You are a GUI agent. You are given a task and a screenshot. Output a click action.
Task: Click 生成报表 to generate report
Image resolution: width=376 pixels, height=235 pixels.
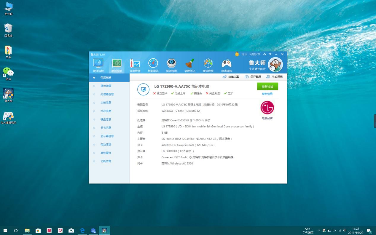click(x=274, y=77)
